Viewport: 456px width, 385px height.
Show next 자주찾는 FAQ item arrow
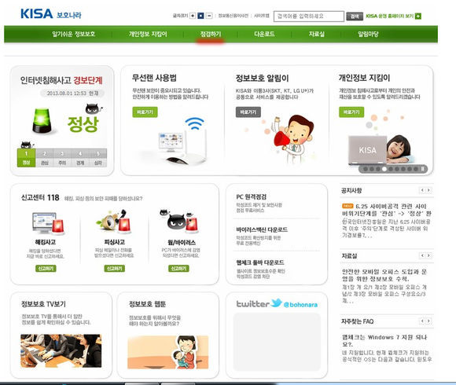pos(428,321)
